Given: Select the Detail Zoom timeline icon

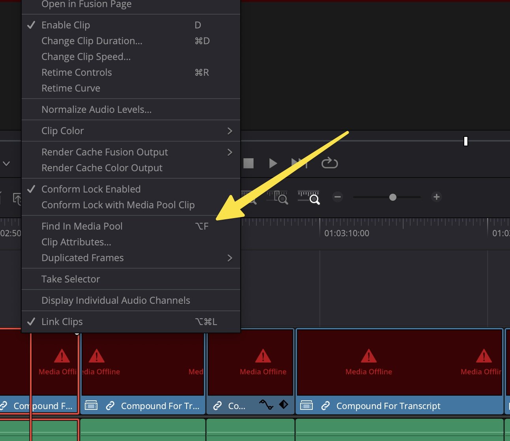Looking at the screenshot, I should click(278, 197).
